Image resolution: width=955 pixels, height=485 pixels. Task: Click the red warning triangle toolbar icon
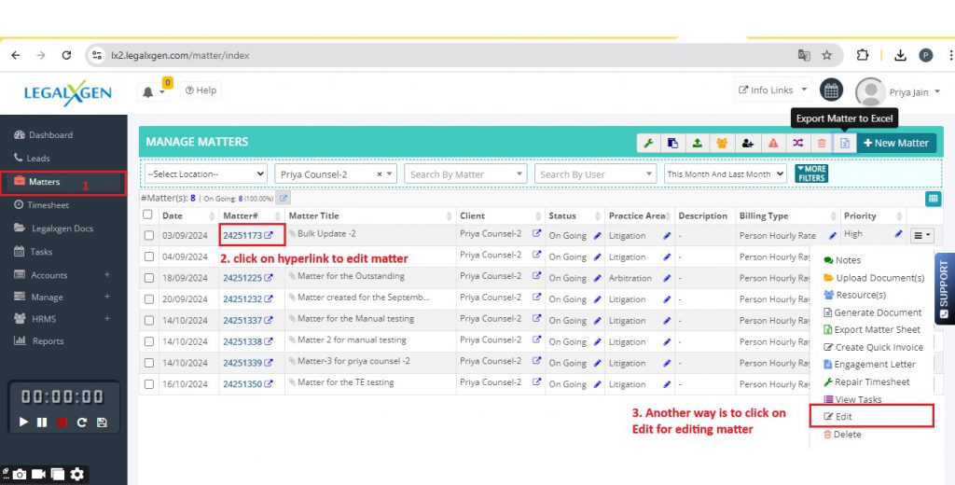(x=772, y=143)
